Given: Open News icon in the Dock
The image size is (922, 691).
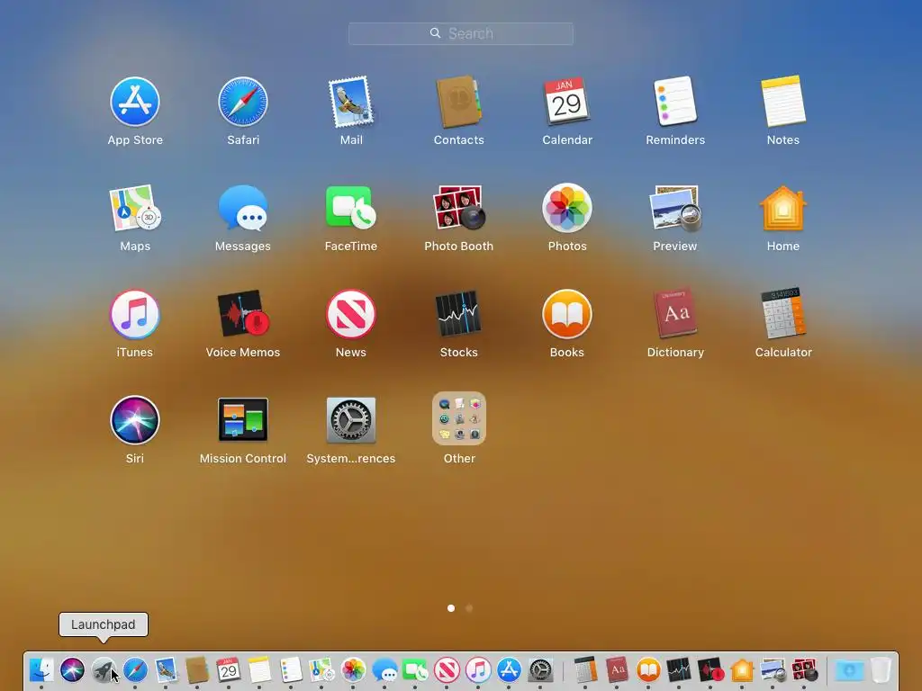Looking at the screenshot, I should (447, 669).
